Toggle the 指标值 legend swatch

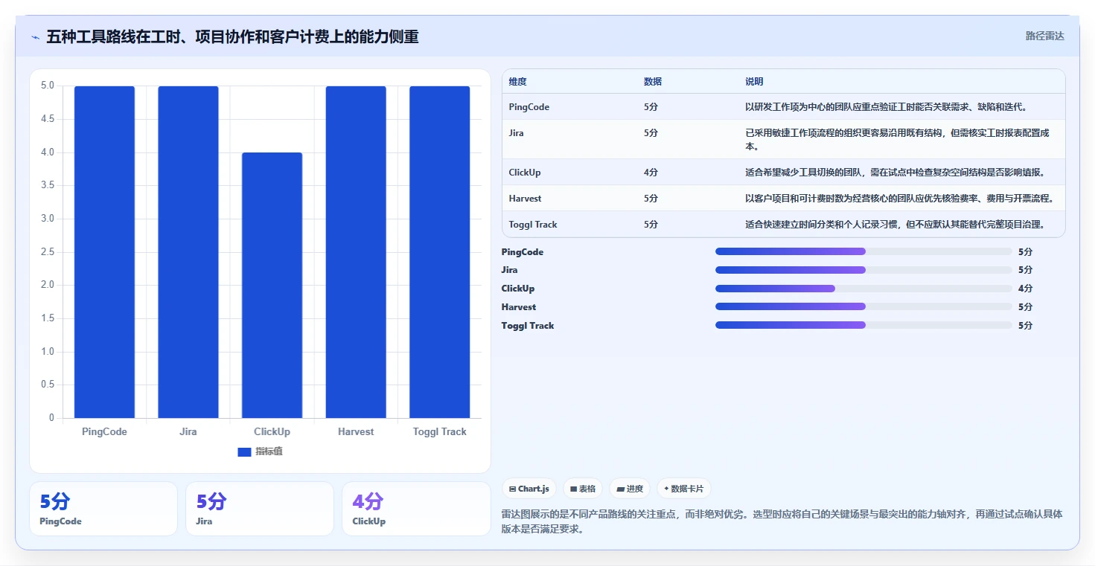coord(244,452)
